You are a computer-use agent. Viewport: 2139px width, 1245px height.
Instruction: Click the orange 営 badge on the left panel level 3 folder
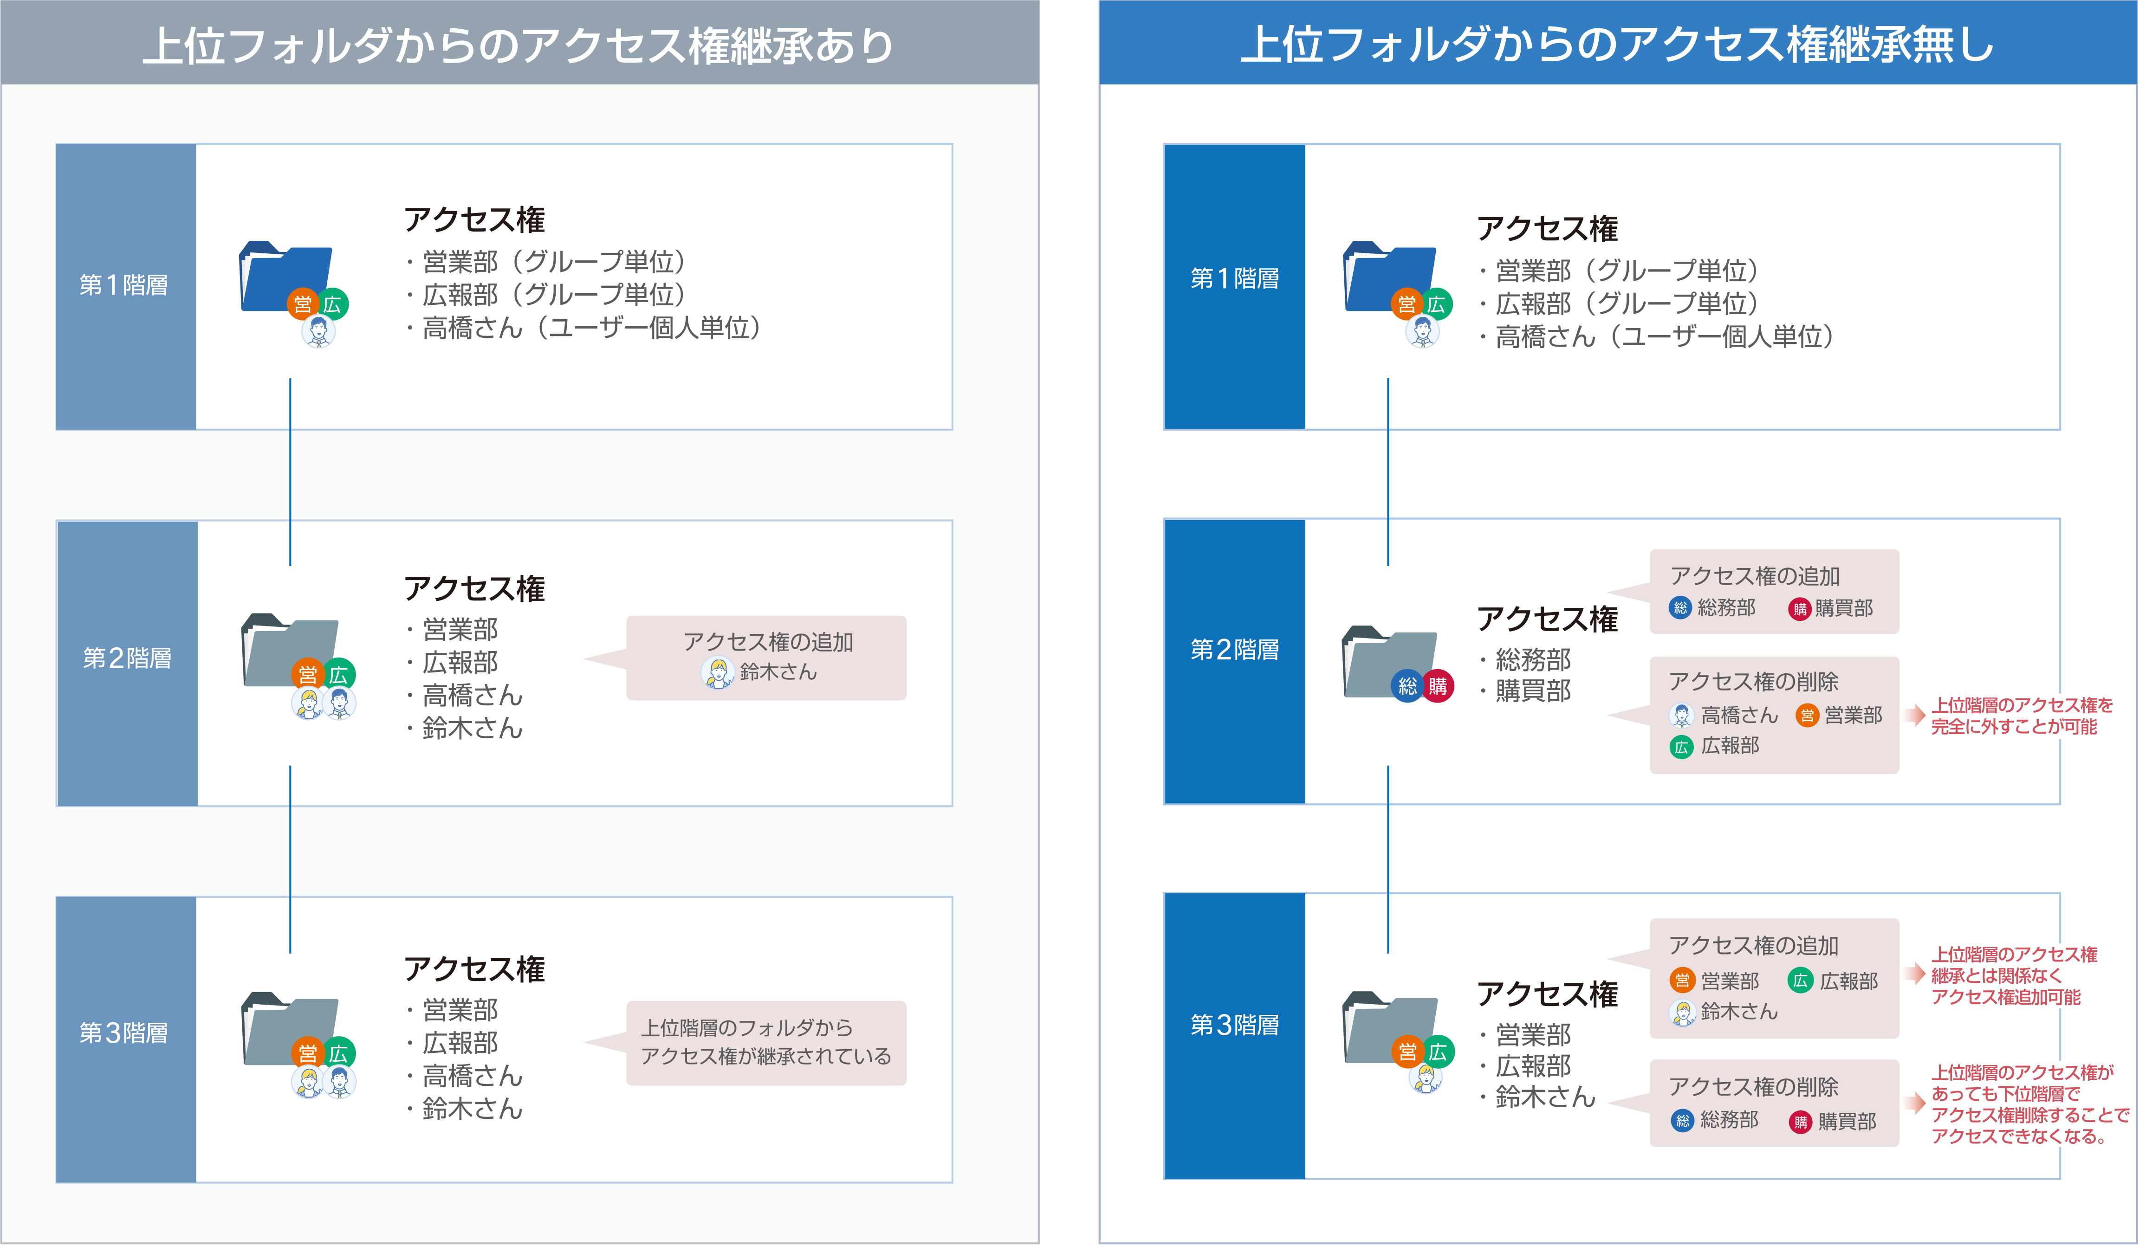coord(307,1053)
